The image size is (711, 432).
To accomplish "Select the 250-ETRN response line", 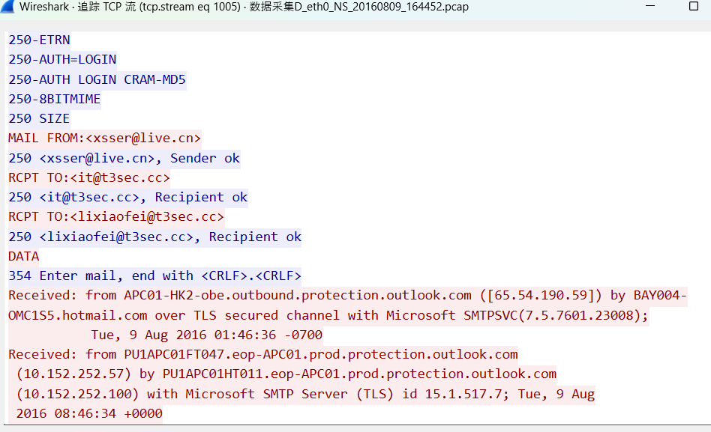I will 39,40.
